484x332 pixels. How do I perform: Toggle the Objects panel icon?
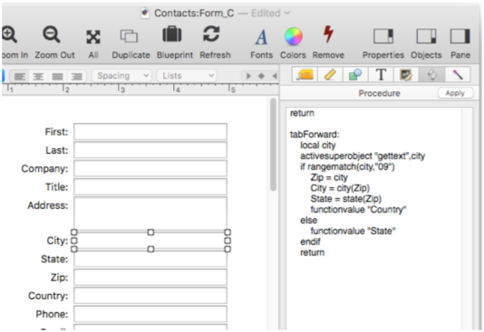(x=426, y=36)
